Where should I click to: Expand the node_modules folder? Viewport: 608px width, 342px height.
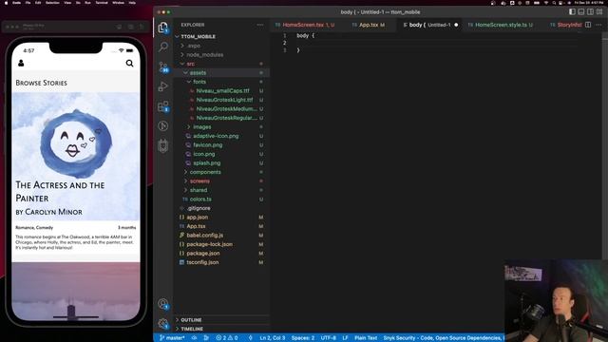click(221, 55)
